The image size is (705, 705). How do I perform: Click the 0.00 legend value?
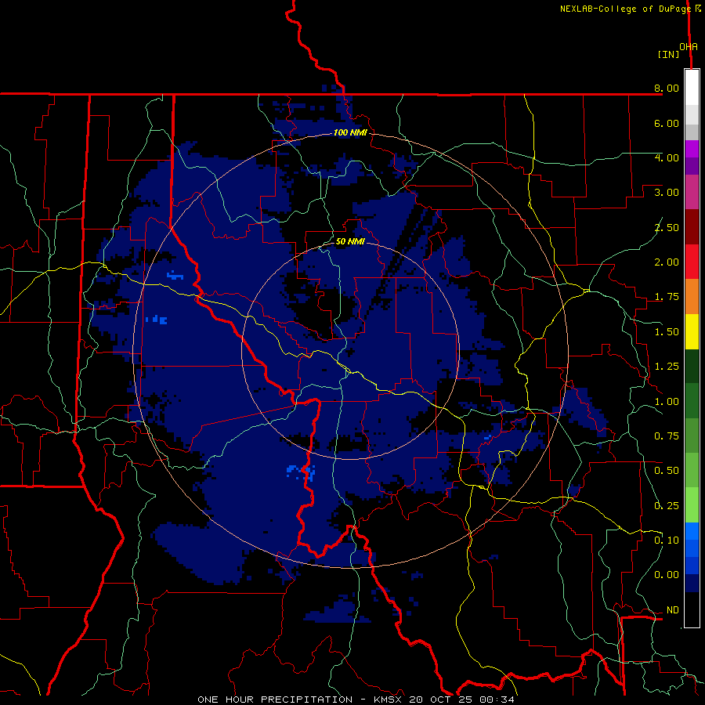point(667,575)
